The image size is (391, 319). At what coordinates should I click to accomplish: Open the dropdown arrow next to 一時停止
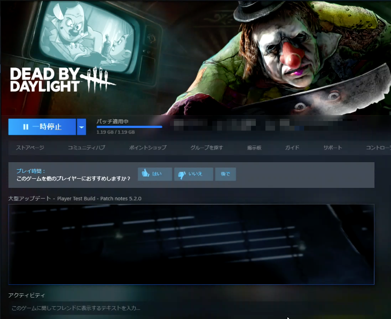82,127
